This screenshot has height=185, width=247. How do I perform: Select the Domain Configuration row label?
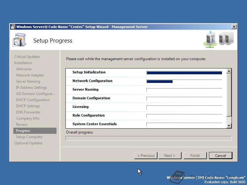(x=91, y=98)
